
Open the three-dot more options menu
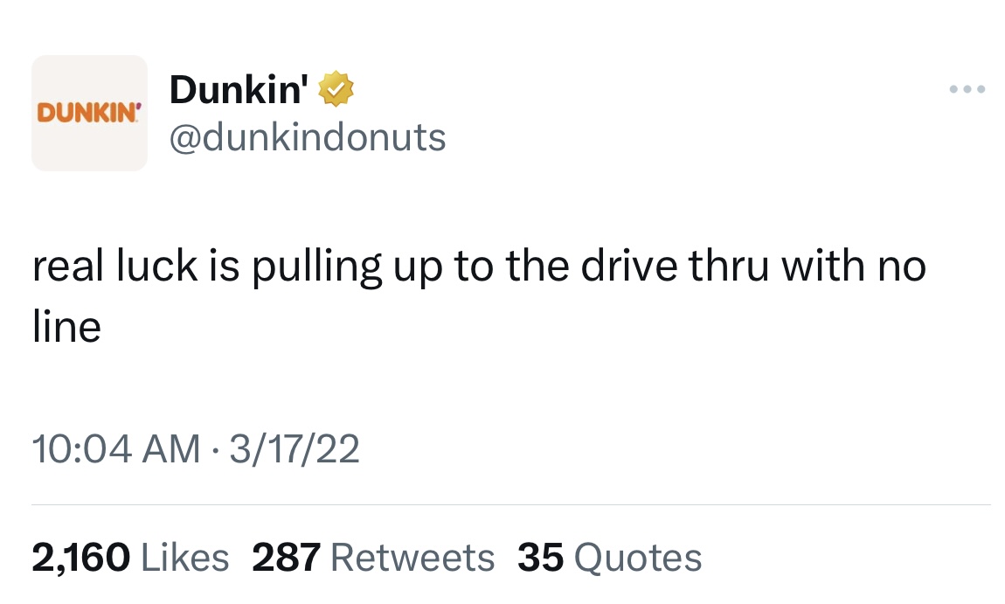click(x=968, y=90)
